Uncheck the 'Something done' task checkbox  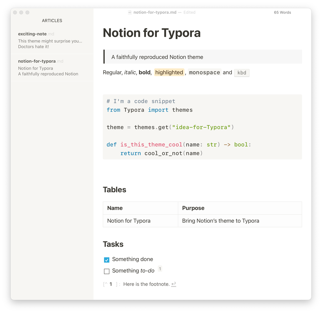click(107, 260)
